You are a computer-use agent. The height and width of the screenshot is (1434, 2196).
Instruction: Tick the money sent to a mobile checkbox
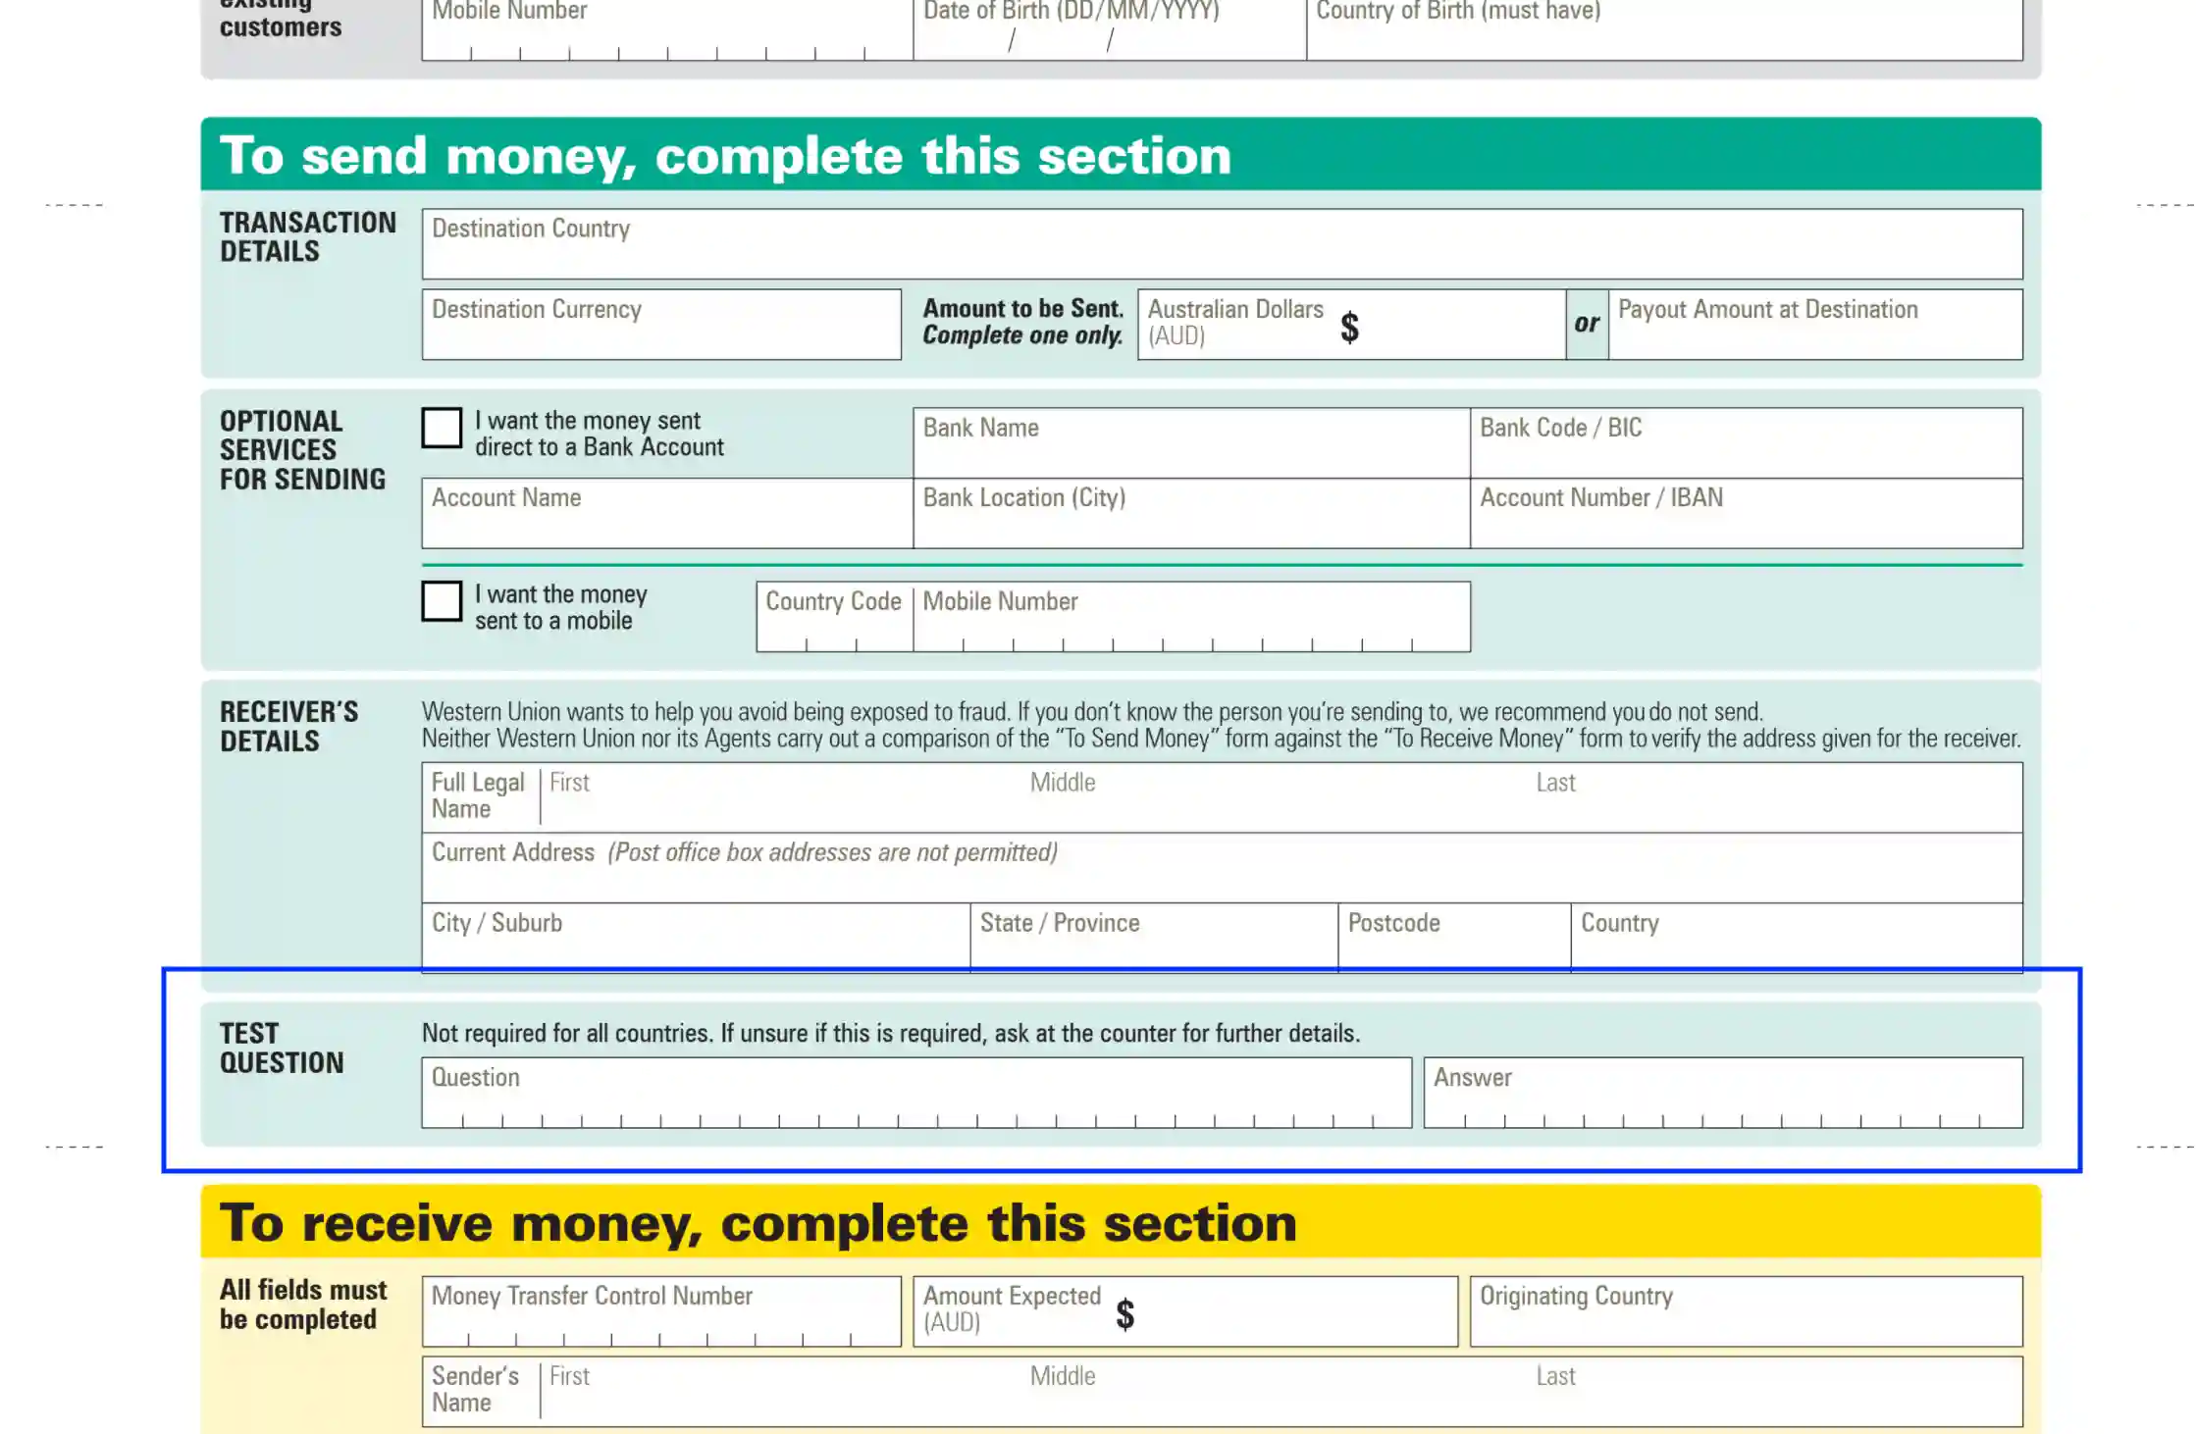(442, 601)
